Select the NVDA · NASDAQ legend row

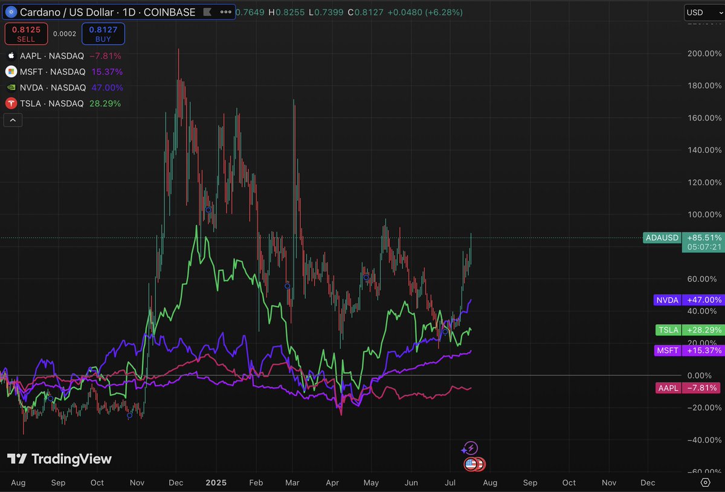pos(65,88)
